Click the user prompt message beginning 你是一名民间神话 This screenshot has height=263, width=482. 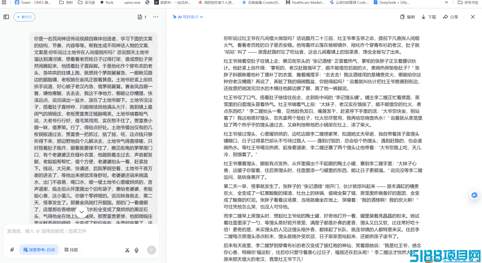(93, 129)
